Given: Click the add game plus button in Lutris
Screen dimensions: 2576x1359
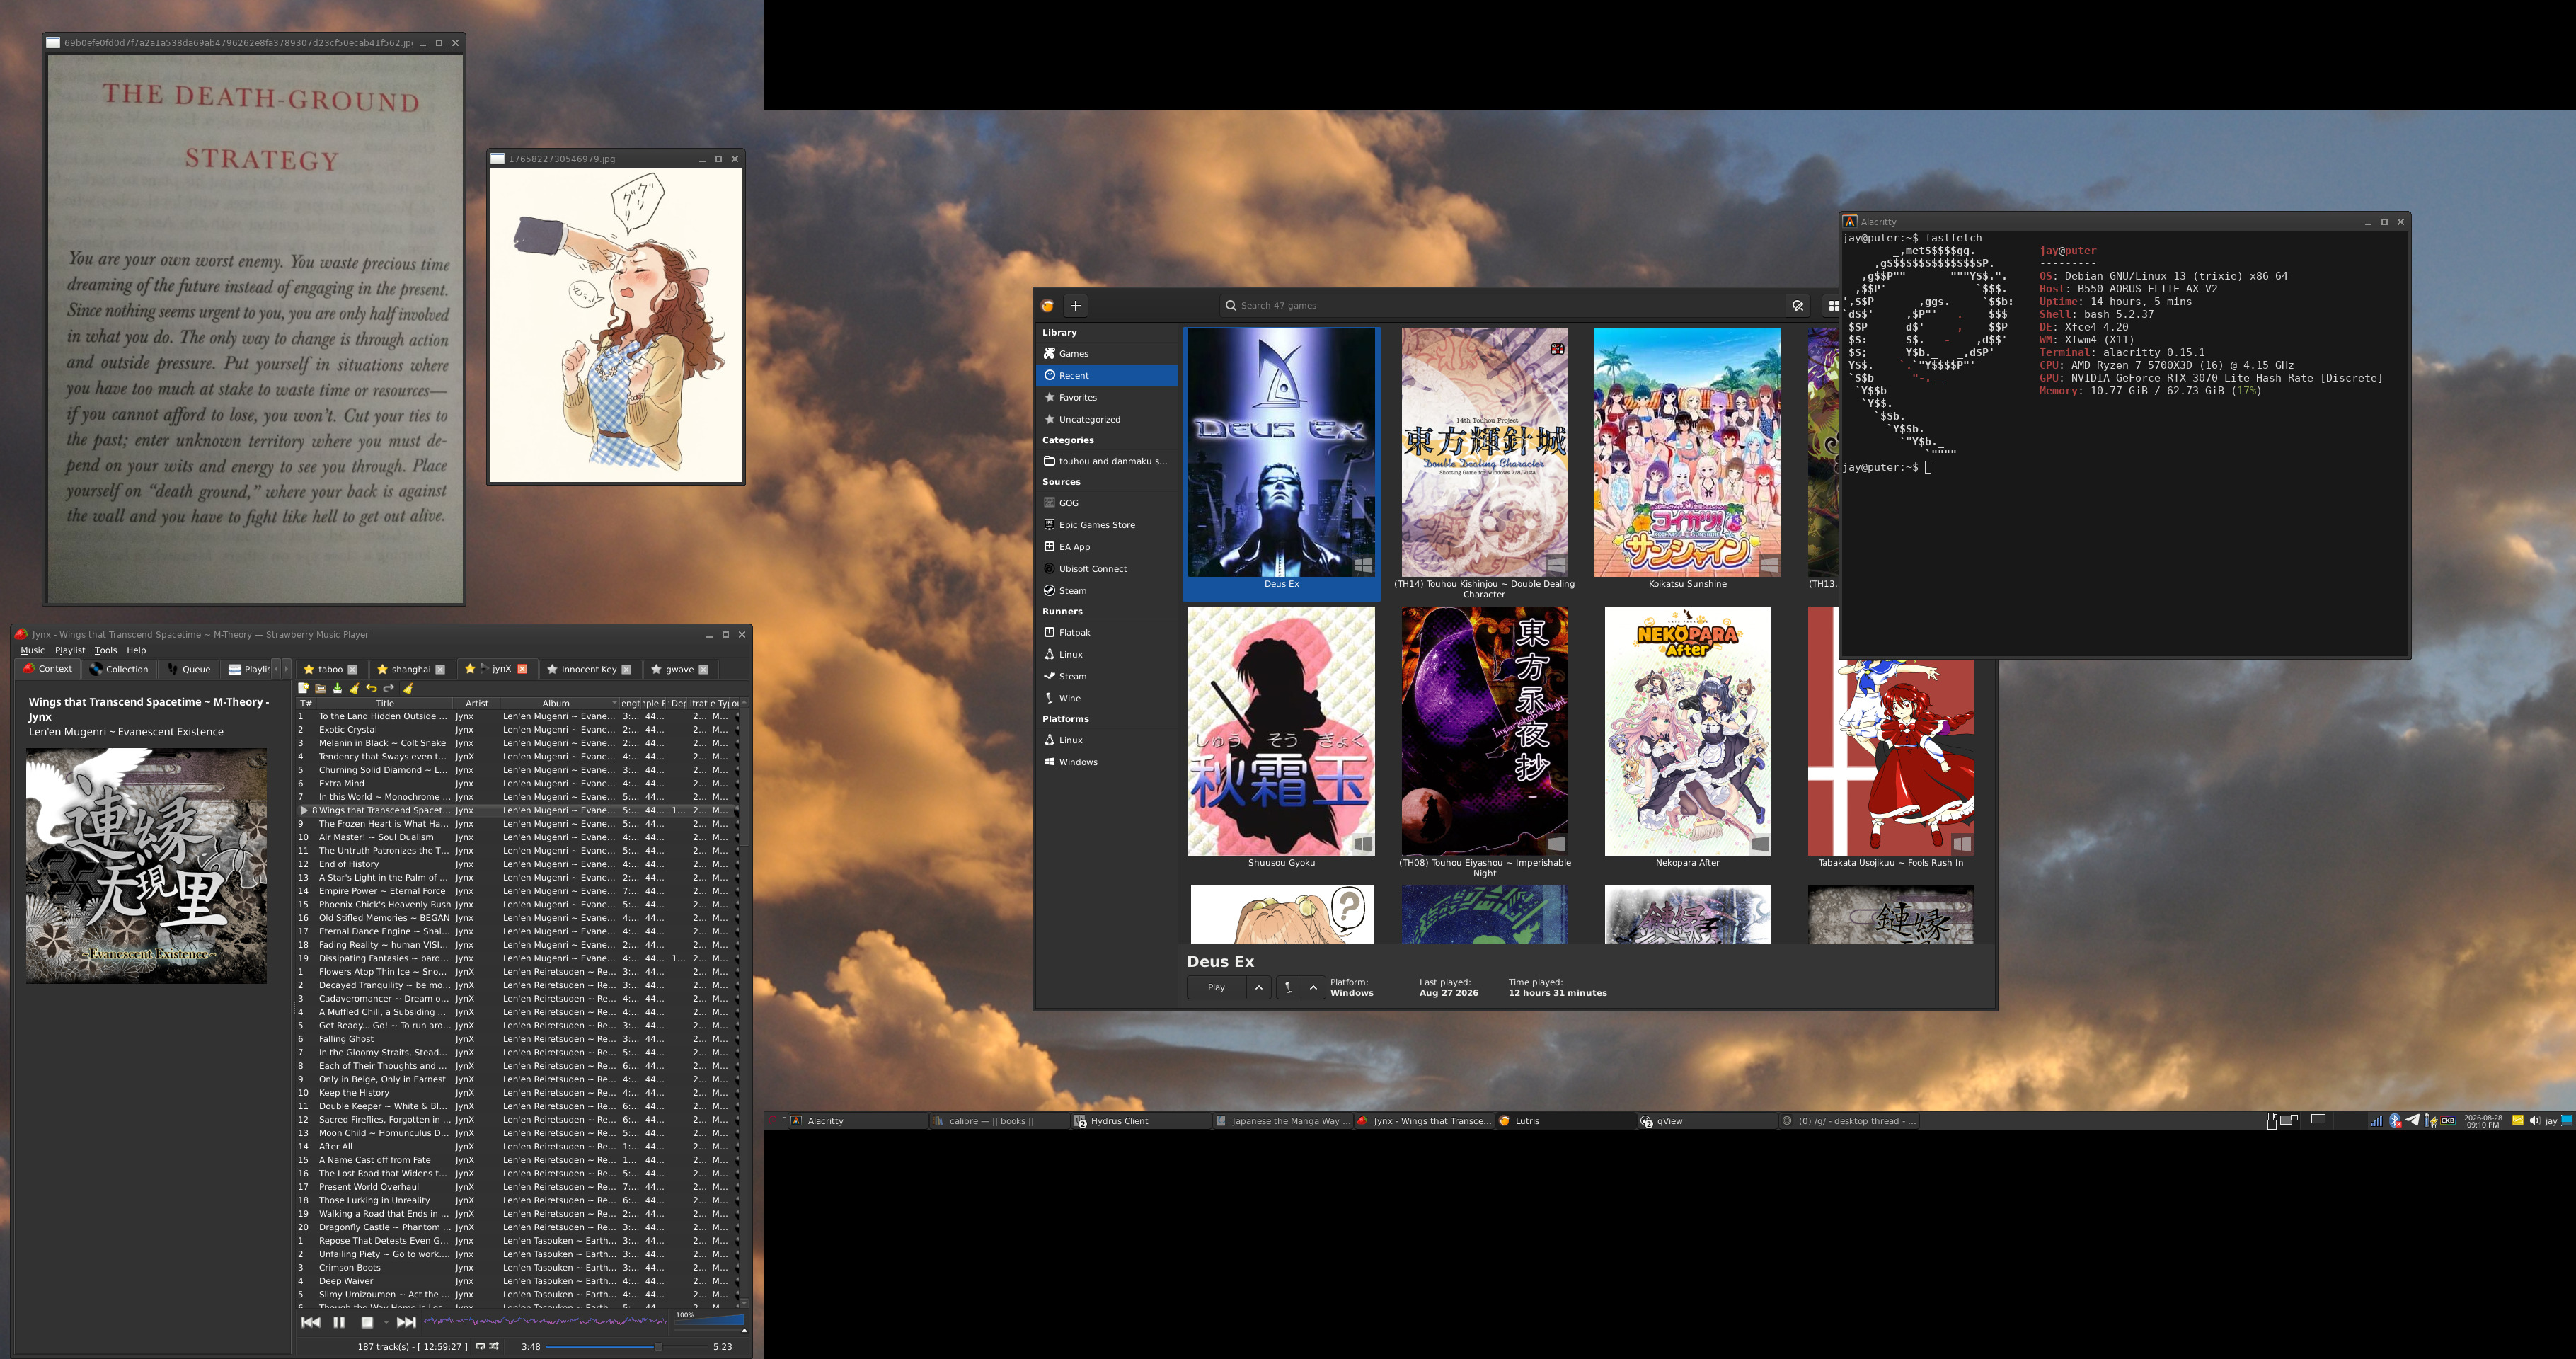Looking at the screenshot, I should 1076,306.
